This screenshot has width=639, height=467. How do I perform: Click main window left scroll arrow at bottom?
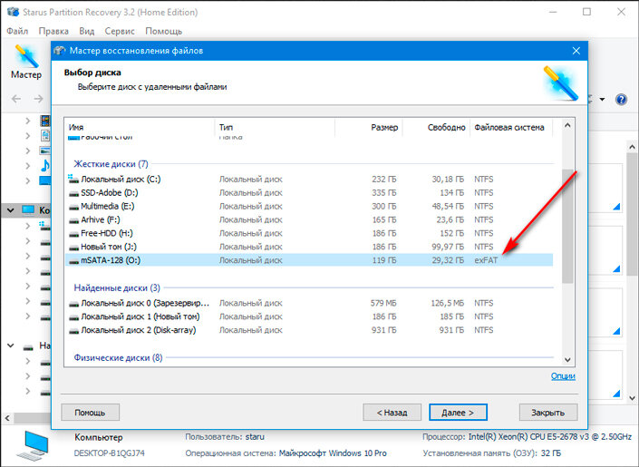tap(7, 418)
